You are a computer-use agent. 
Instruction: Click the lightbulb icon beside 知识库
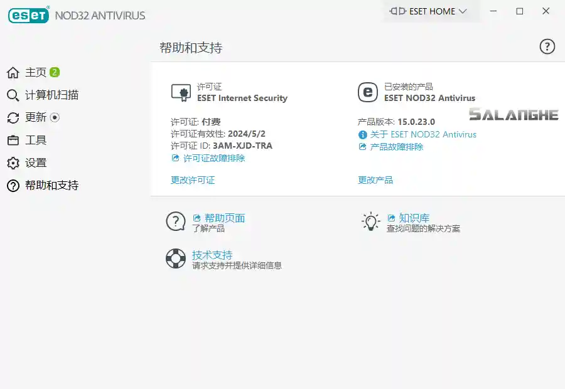[370, 221]
